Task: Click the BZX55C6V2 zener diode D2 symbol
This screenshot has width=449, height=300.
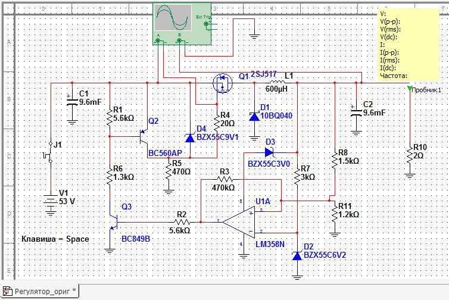Action: pyautogui.click(x=297, y=255)
